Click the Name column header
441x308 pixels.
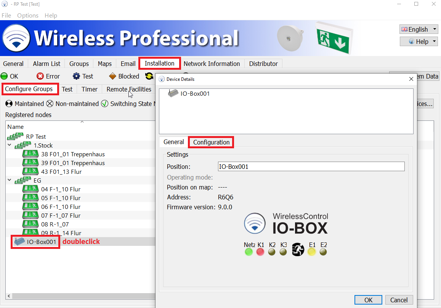coord(16,127)
